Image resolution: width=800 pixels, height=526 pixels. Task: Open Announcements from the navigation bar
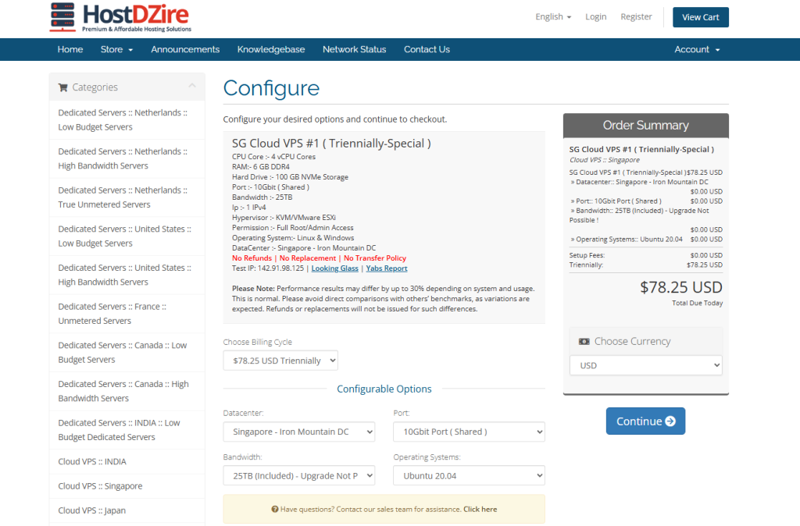click(x=185, y=49)
